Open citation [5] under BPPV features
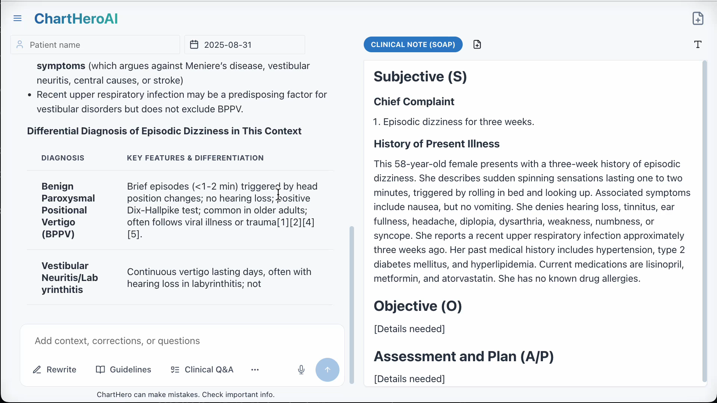This screenshot has width=717, height=403. [x=134, y=234]
